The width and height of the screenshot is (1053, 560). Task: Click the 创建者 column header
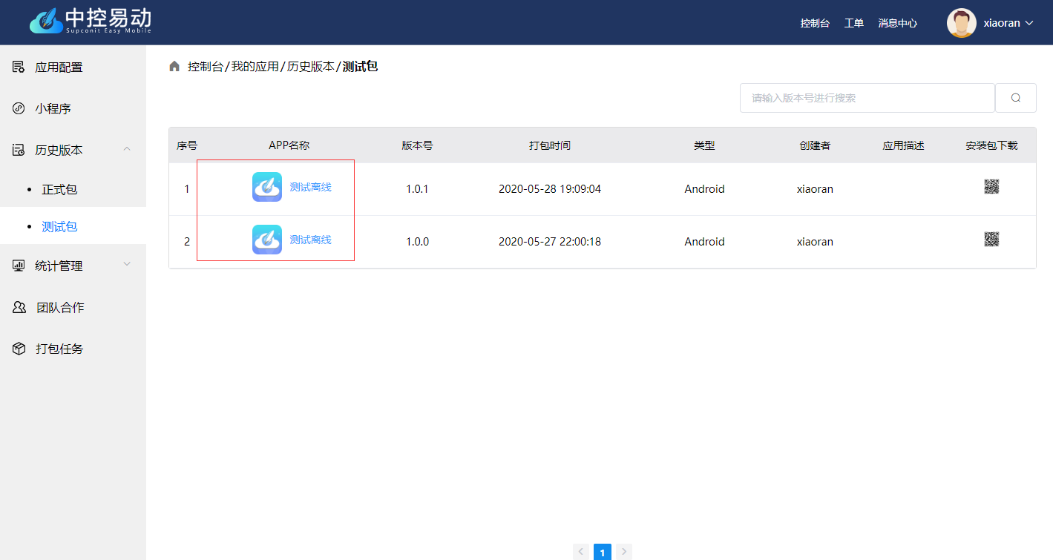coord(815,145)
